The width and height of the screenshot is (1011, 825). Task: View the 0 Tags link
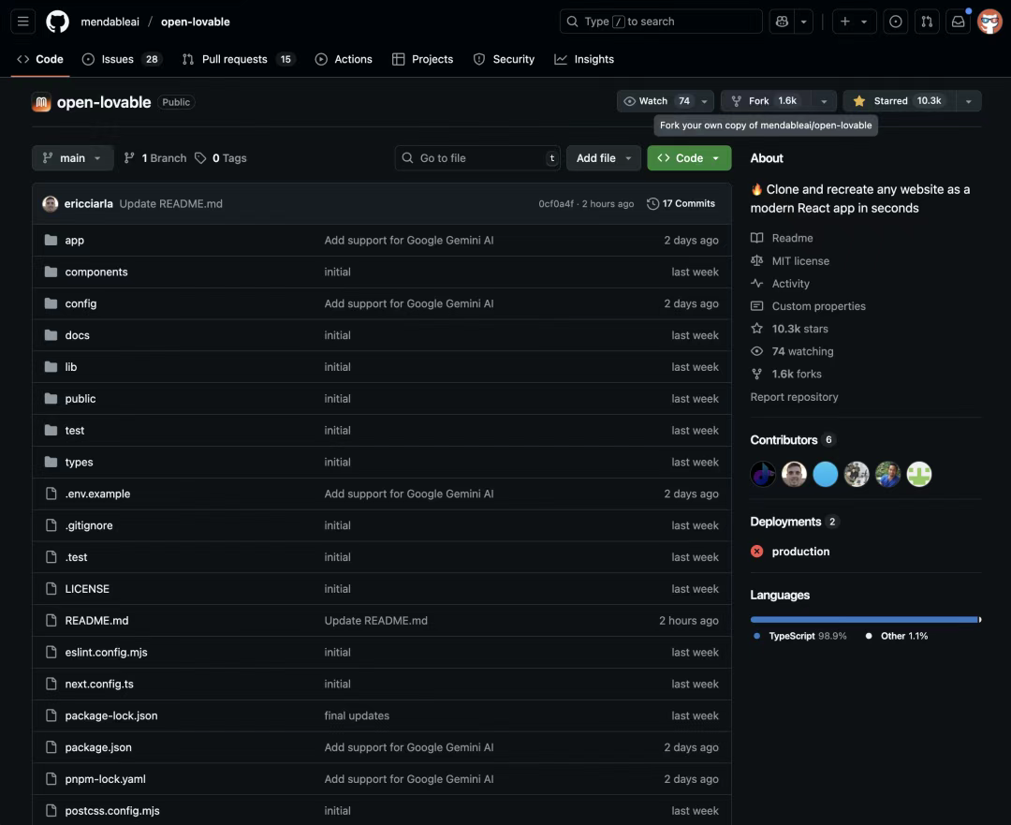coord(221,158)
